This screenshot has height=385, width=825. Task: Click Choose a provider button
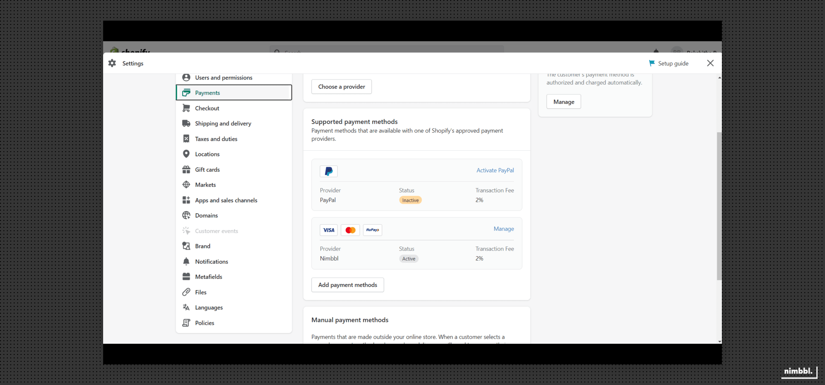[342, 87]
